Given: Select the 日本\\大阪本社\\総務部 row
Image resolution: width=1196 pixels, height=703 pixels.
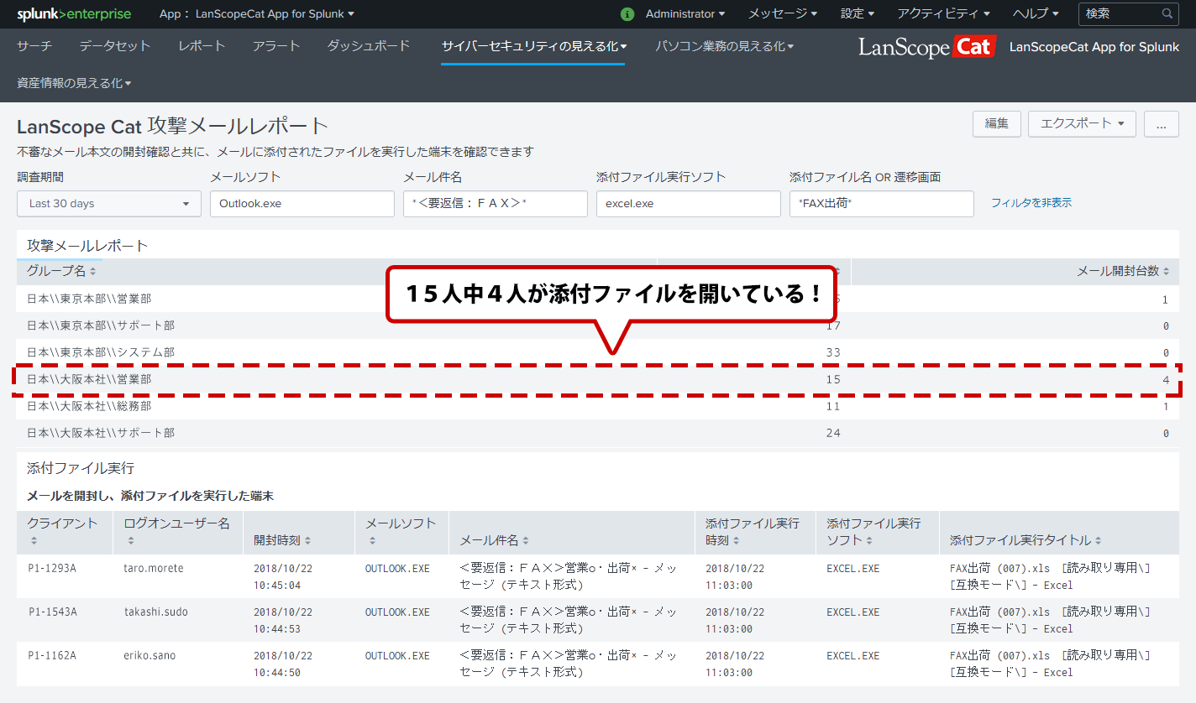Looking at the screenshot, I should point(598,406).
